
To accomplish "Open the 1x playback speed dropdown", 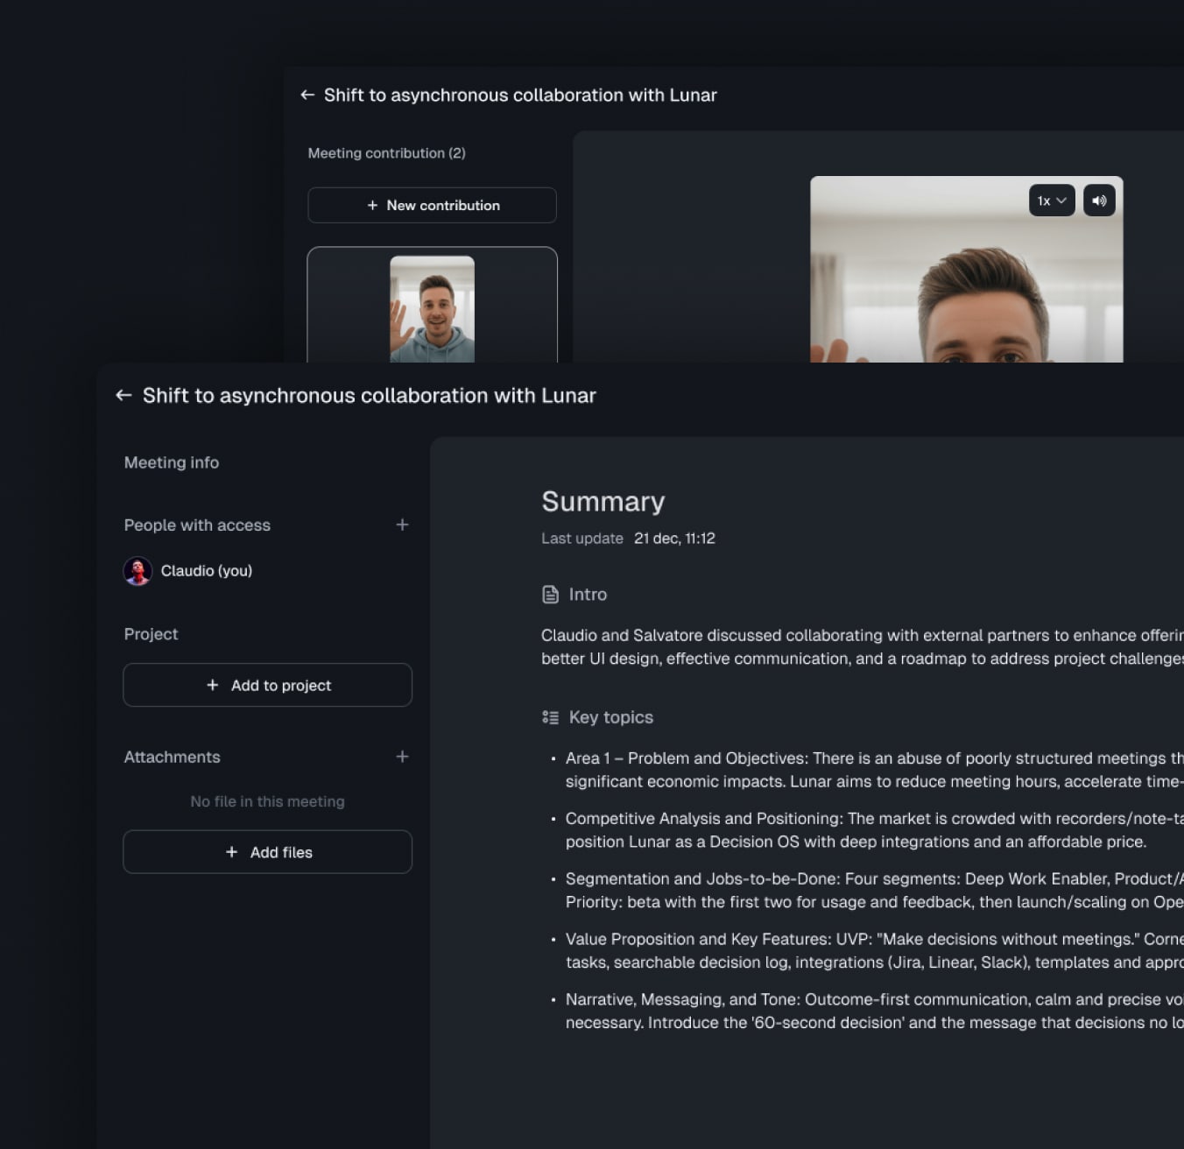I will coord(1052,201).
